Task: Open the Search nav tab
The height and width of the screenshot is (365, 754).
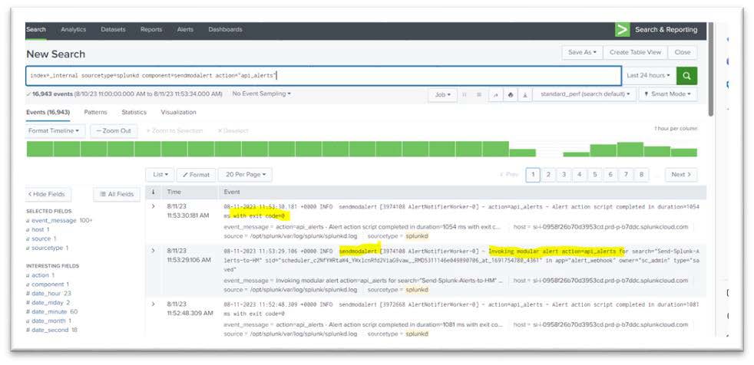Action: coord(36,29)
